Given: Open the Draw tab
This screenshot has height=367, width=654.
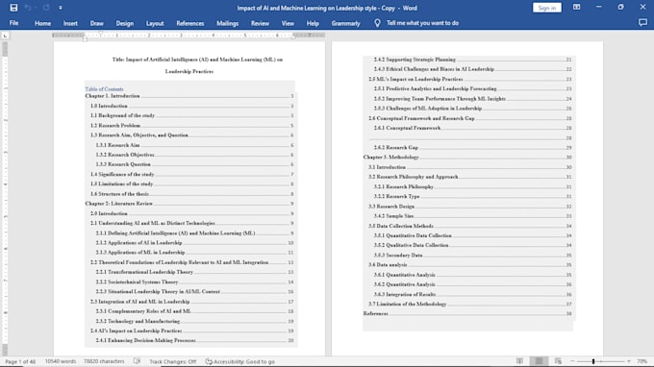Looking at the screenshot, I should 97,23.
